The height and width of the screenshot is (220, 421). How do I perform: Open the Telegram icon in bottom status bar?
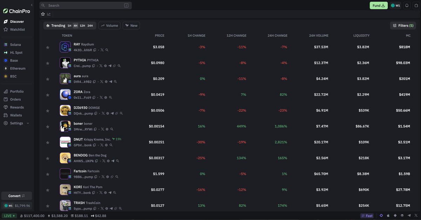click(x=409, y=216)
